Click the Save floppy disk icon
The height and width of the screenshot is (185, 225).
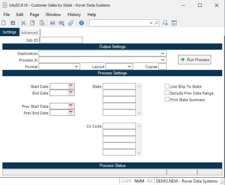13,23
